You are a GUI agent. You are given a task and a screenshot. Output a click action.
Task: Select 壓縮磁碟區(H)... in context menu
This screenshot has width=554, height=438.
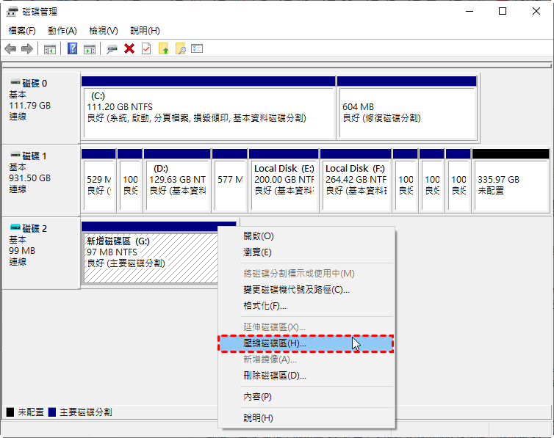click(275, 343)
